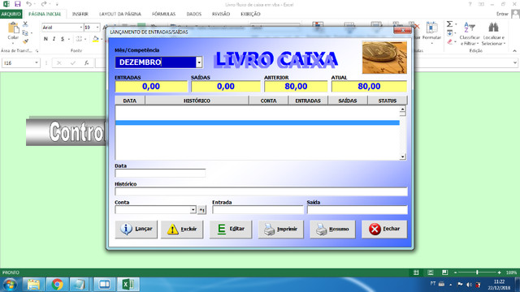Open Google Chrome from the taskbar

coord(57,285)
